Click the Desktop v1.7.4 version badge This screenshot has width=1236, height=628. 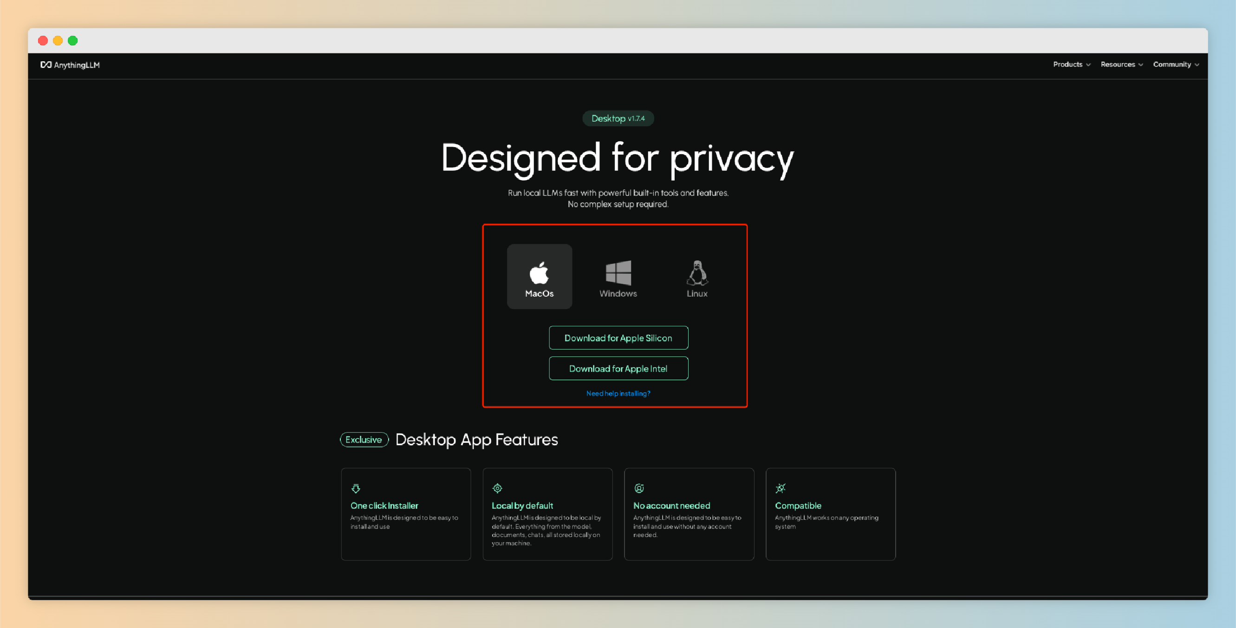[x=618, y=118]
